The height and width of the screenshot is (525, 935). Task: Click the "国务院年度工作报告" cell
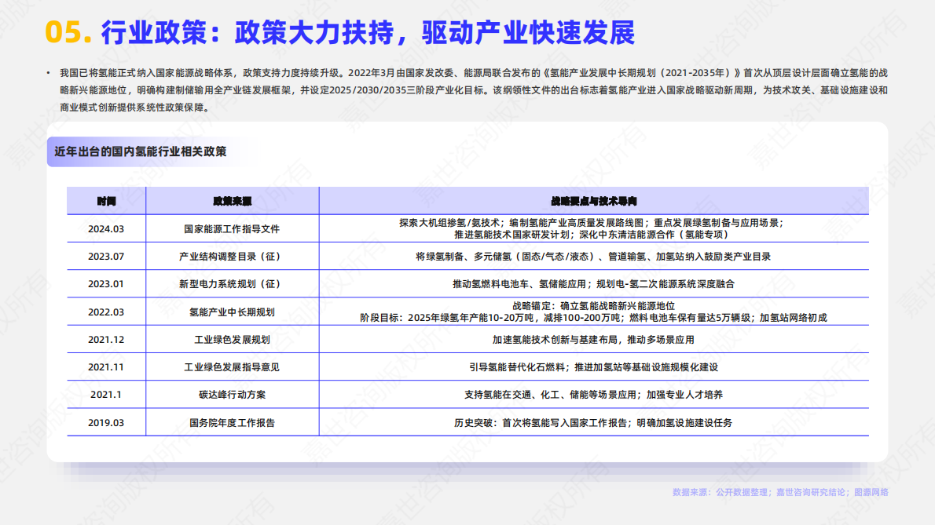[x=232, y=423]
